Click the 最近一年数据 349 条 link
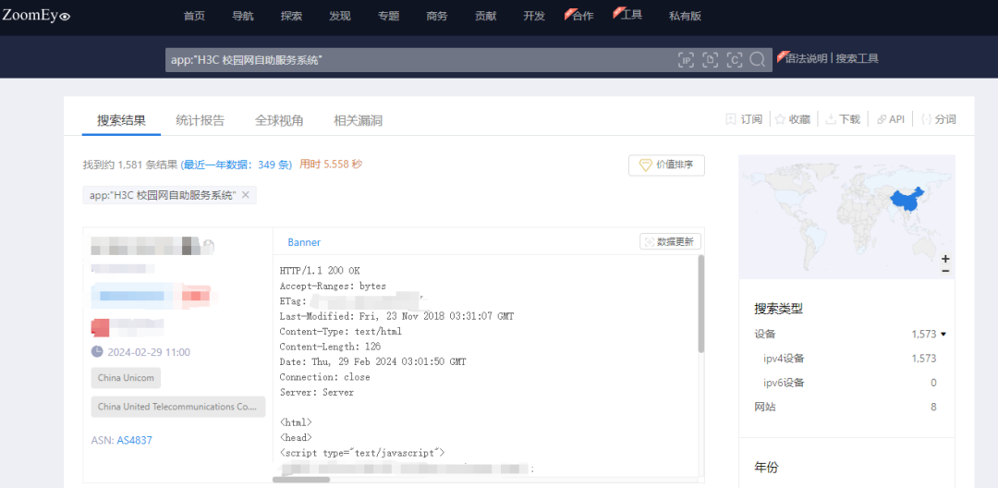 tap(237, 165)
